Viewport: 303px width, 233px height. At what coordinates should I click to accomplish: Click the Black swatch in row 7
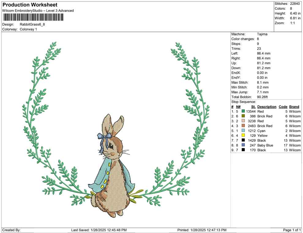tap(243, 140)
